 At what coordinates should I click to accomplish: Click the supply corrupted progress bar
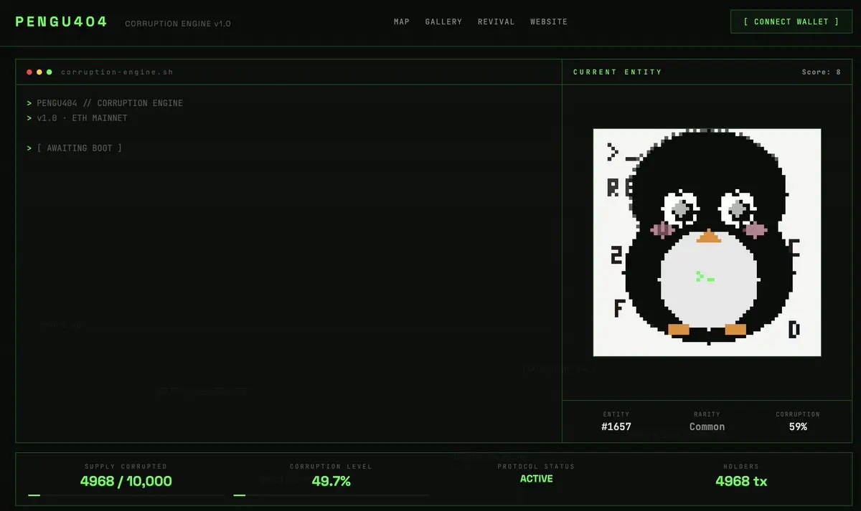tap(126, 495)
